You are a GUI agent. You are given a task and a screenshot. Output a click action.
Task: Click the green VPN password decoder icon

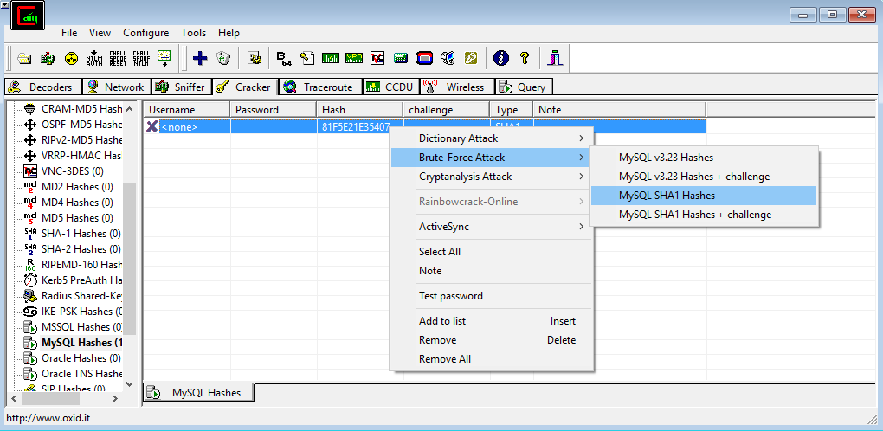pyautogui.click(x=354, y=58)
